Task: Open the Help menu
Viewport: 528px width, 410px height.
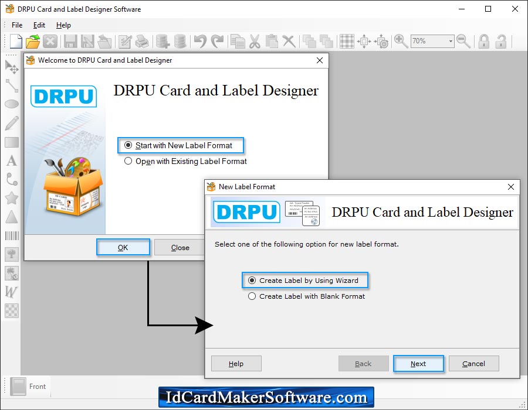Action: point(63,25)
